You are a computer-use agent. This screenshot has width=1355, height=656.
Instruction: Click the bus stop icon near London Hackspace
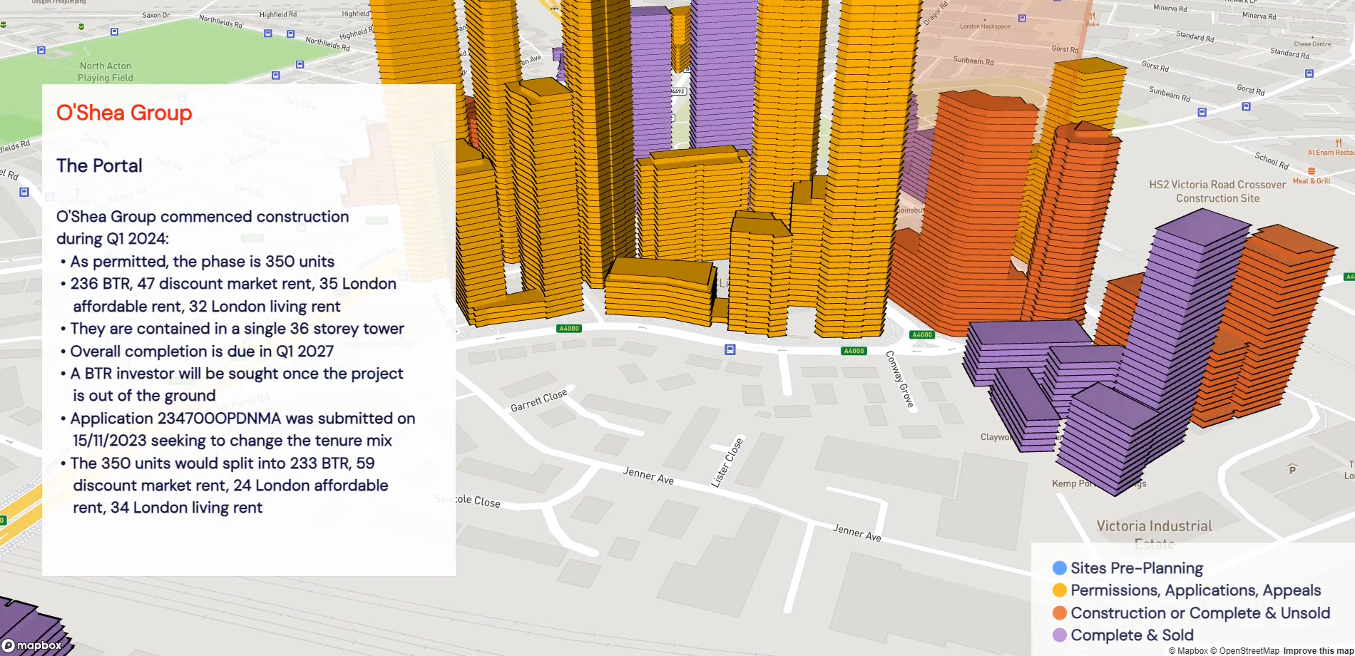click(x=1022, y=19)
